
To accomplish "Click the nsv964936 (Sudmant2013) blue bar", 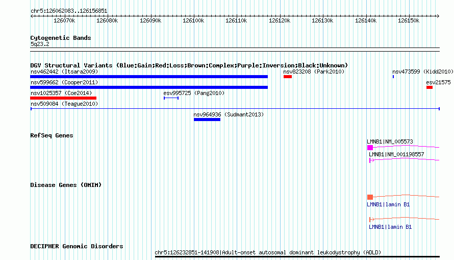I will pos(207,120).
